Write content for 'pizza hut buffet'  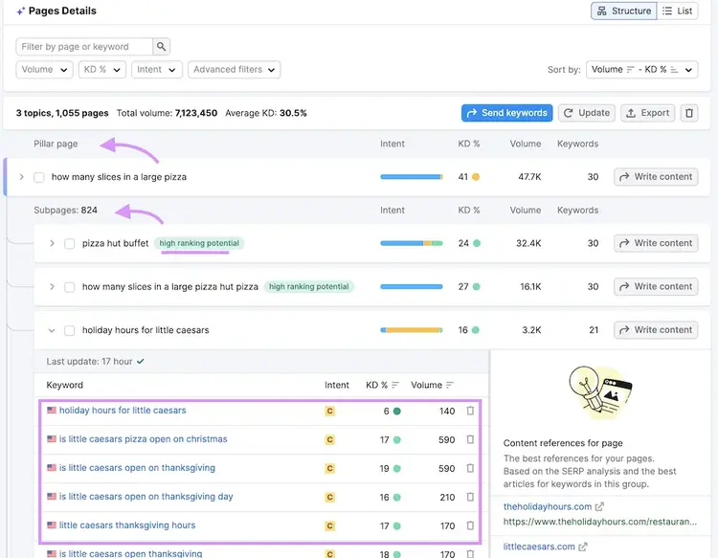tap(656, 243)
